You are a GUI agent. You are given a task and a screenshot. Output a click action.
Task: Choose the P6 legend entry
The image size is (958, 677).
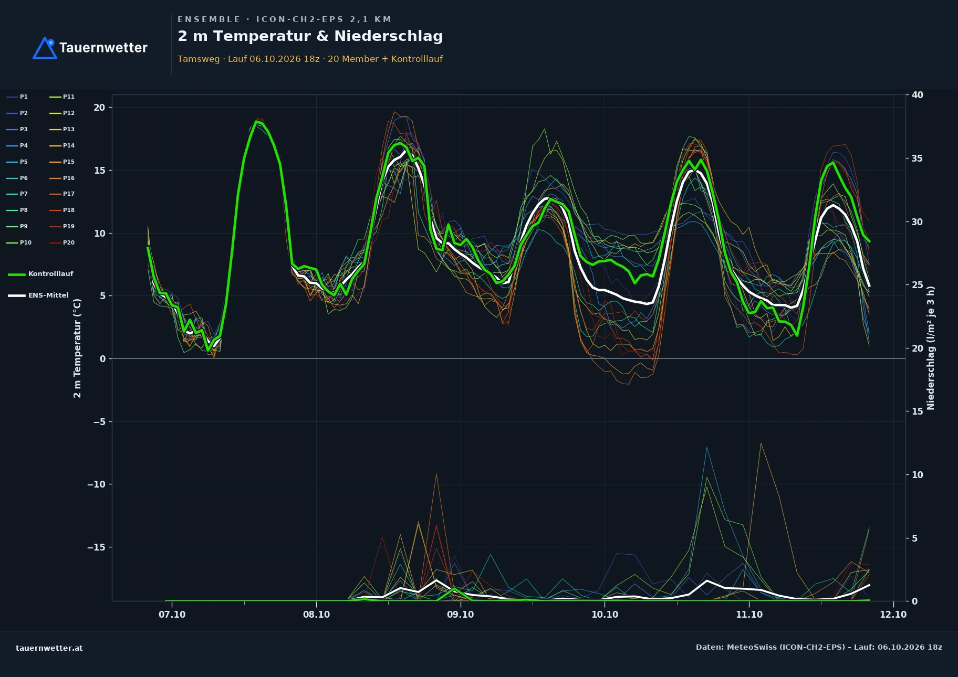point(17,178)
